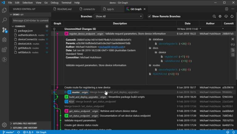Open the Branches Show All dropdown
Screen dimensions: 237x134
(118, 16)
